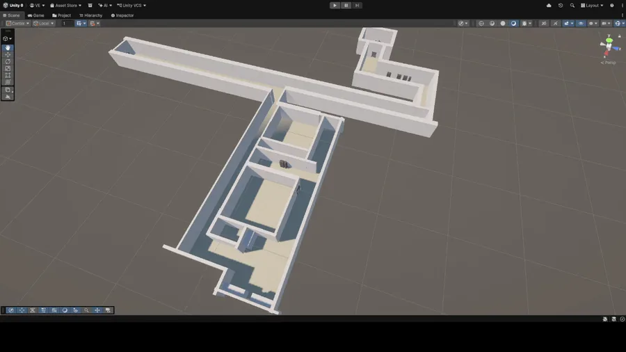Toggle scene lighting button

(555, 23)
